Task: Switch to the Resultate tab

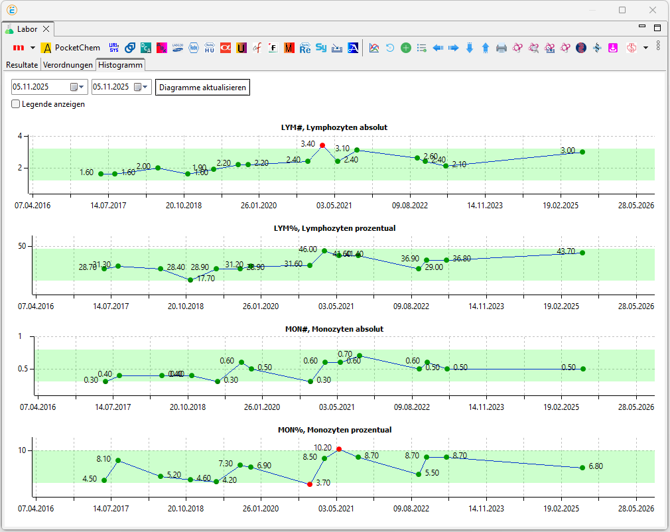Action: (22, 65)
